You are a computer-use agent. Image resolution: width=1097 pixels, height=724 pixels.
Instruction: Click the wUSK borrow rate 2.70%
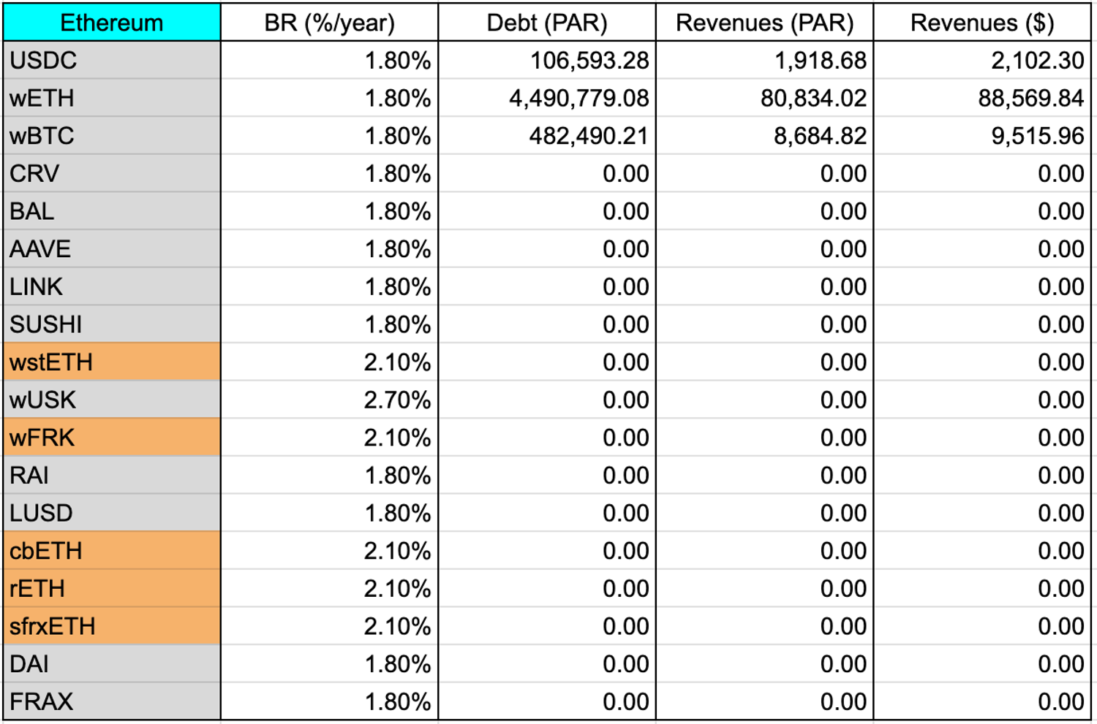pos(329,400)
